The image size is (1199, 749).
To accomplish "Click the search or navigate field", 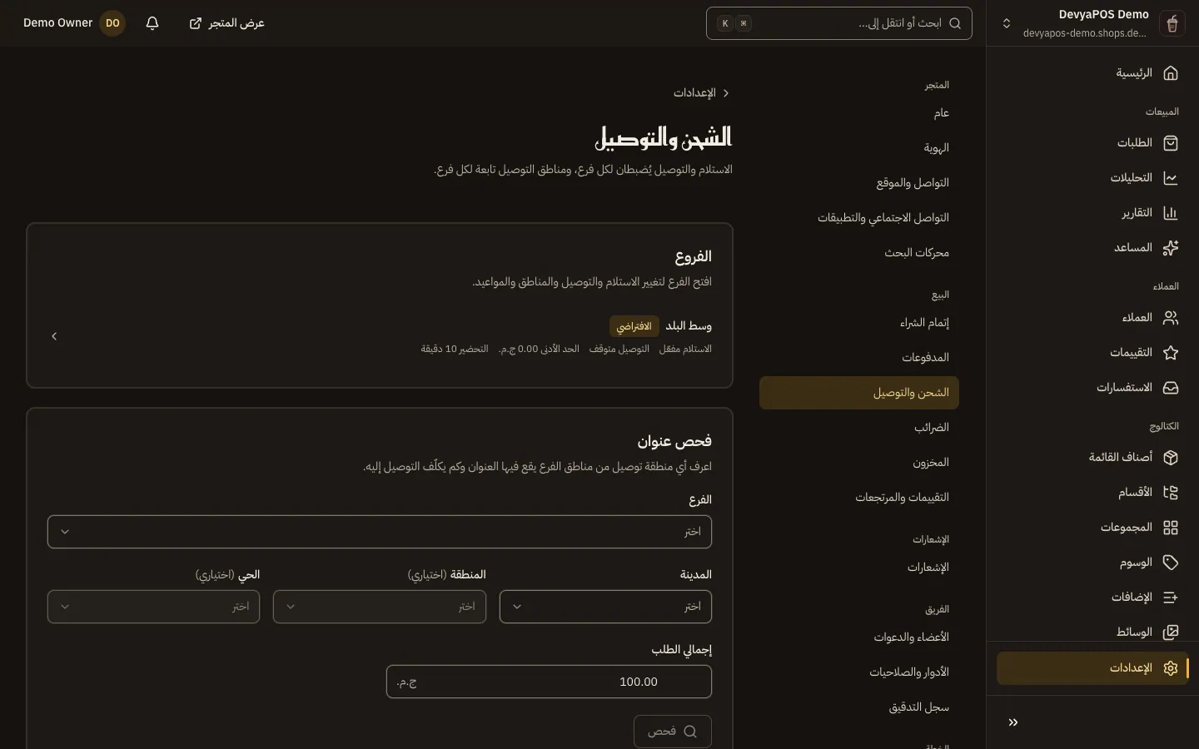I will [839, 23].
